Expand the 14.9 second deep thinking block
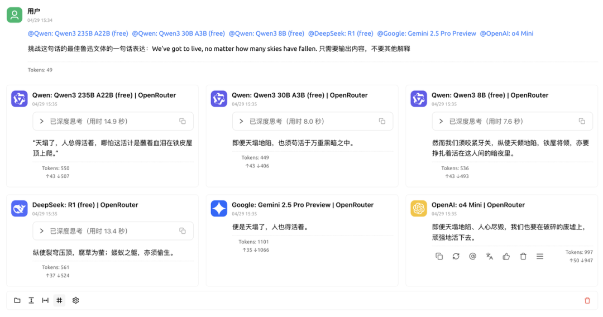603x317 pixels. [x=113, y=122]
